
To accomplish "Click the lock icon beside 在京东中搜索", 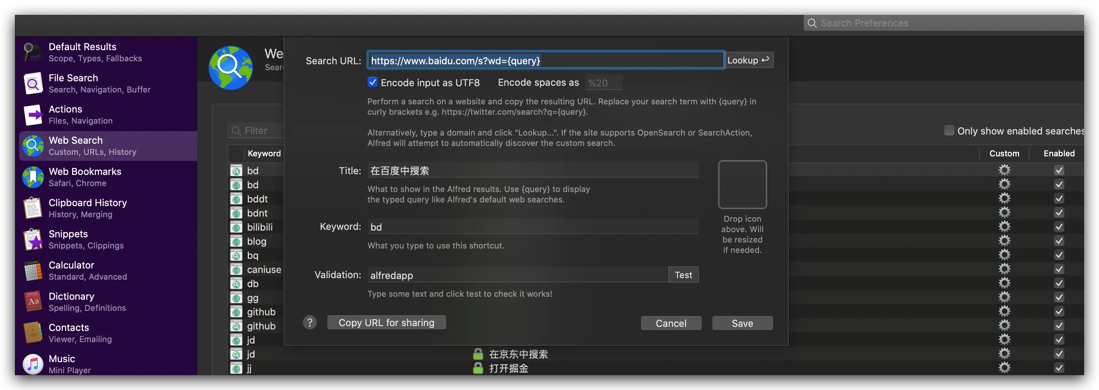I will 478,354.
